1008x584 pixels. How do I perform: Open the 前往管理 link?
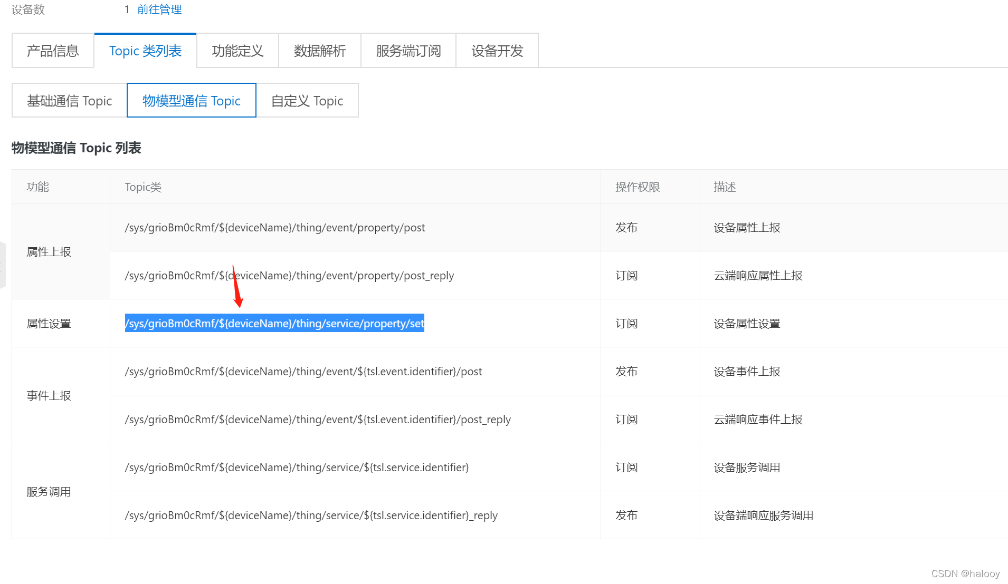[159, 9]
